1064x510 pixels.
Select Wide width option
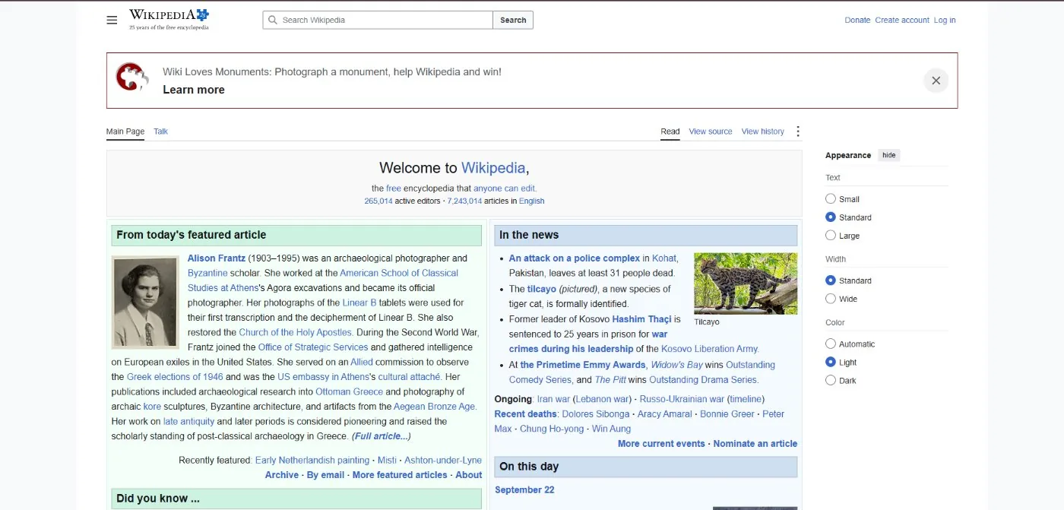831,299
